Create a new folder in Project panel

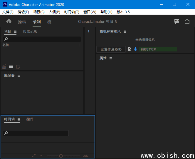pos(11,67)
